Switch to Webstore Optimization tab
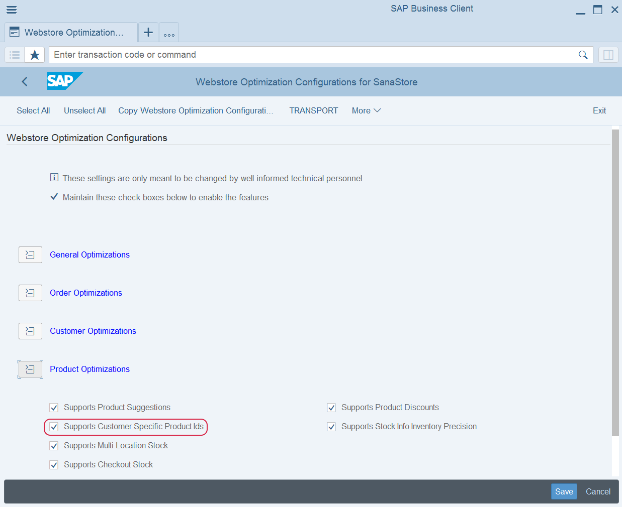The height and width of the screenshot is (507, 622). point(71,32)
